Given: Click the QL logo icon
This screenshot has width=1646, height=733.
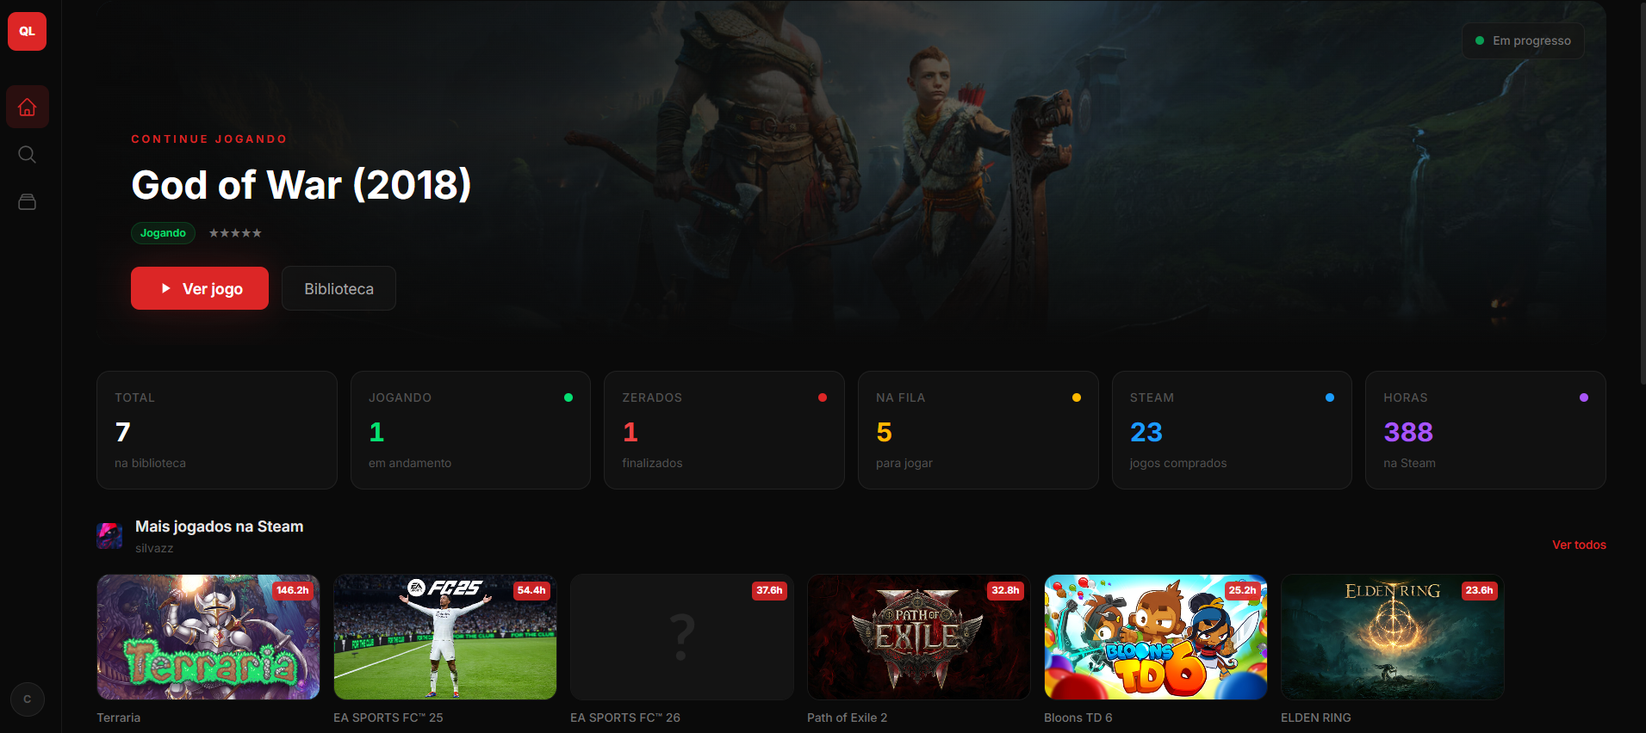Looking at the screenshot, I should coord(27,31).
